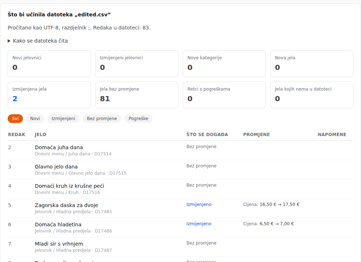Viewport: 361px width, 262px height.
Task: Open the 'Pogreške' filter
Action: point(138,119)
